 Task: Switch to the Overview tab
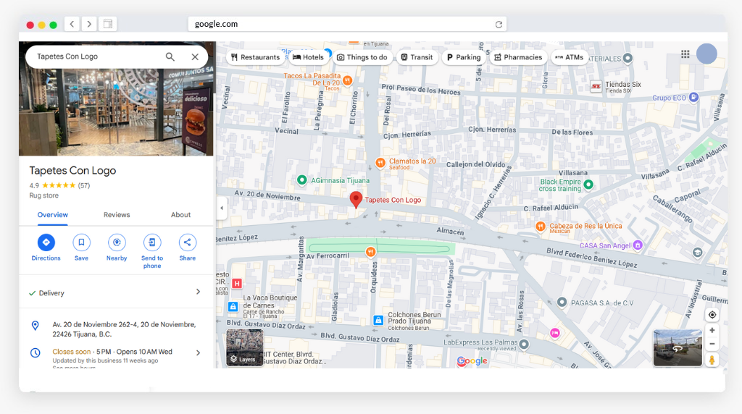(52, 214)
